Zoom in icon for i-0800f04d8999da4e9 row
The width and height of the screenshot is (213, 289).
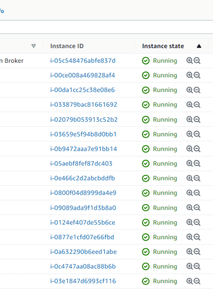[189, 193]
